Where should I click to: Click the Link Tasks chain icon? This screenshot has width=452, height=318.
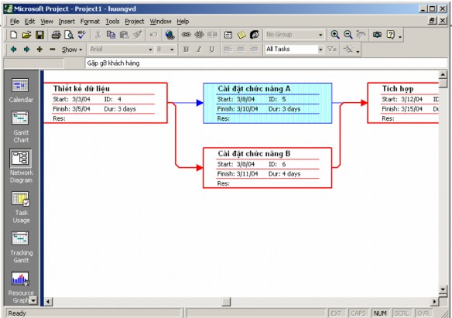186,35
